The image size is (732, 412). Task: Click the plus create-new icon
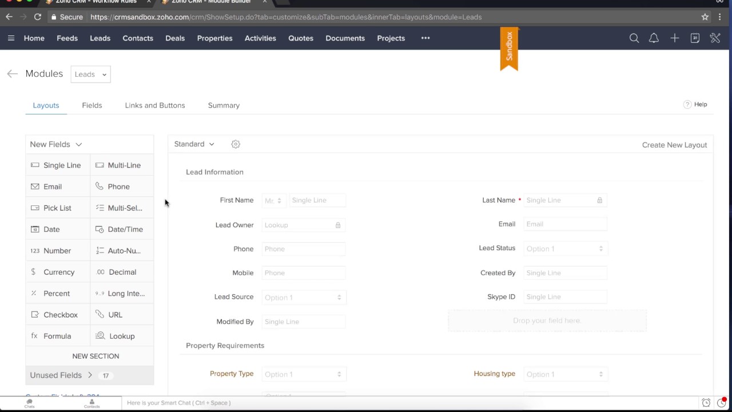[x=675, y=38]
